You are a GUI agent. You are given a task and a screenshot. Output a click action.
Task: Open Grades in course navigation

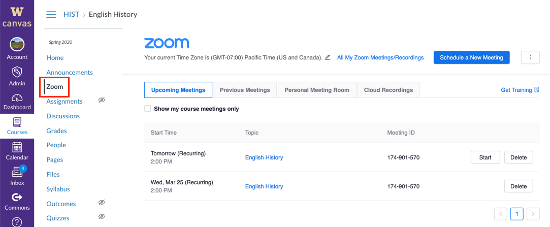[56, 131]
